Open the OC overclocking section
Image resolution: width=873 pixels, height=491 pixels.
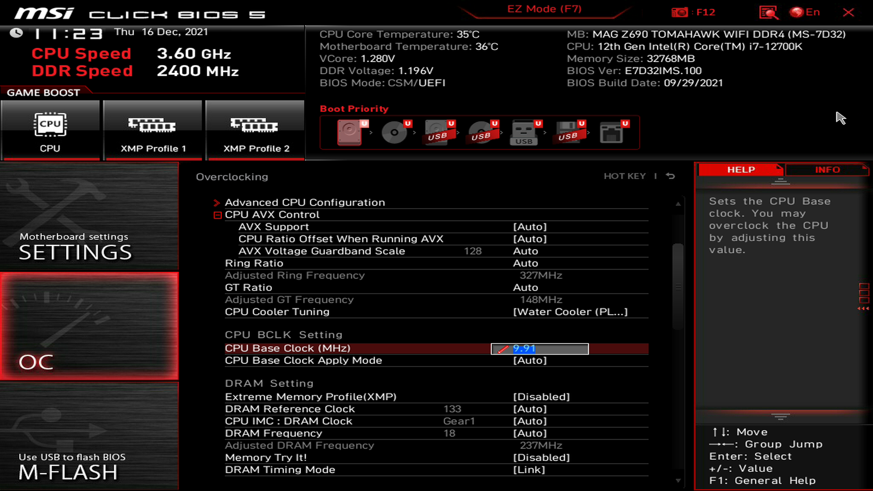click(x=89, y=326)
